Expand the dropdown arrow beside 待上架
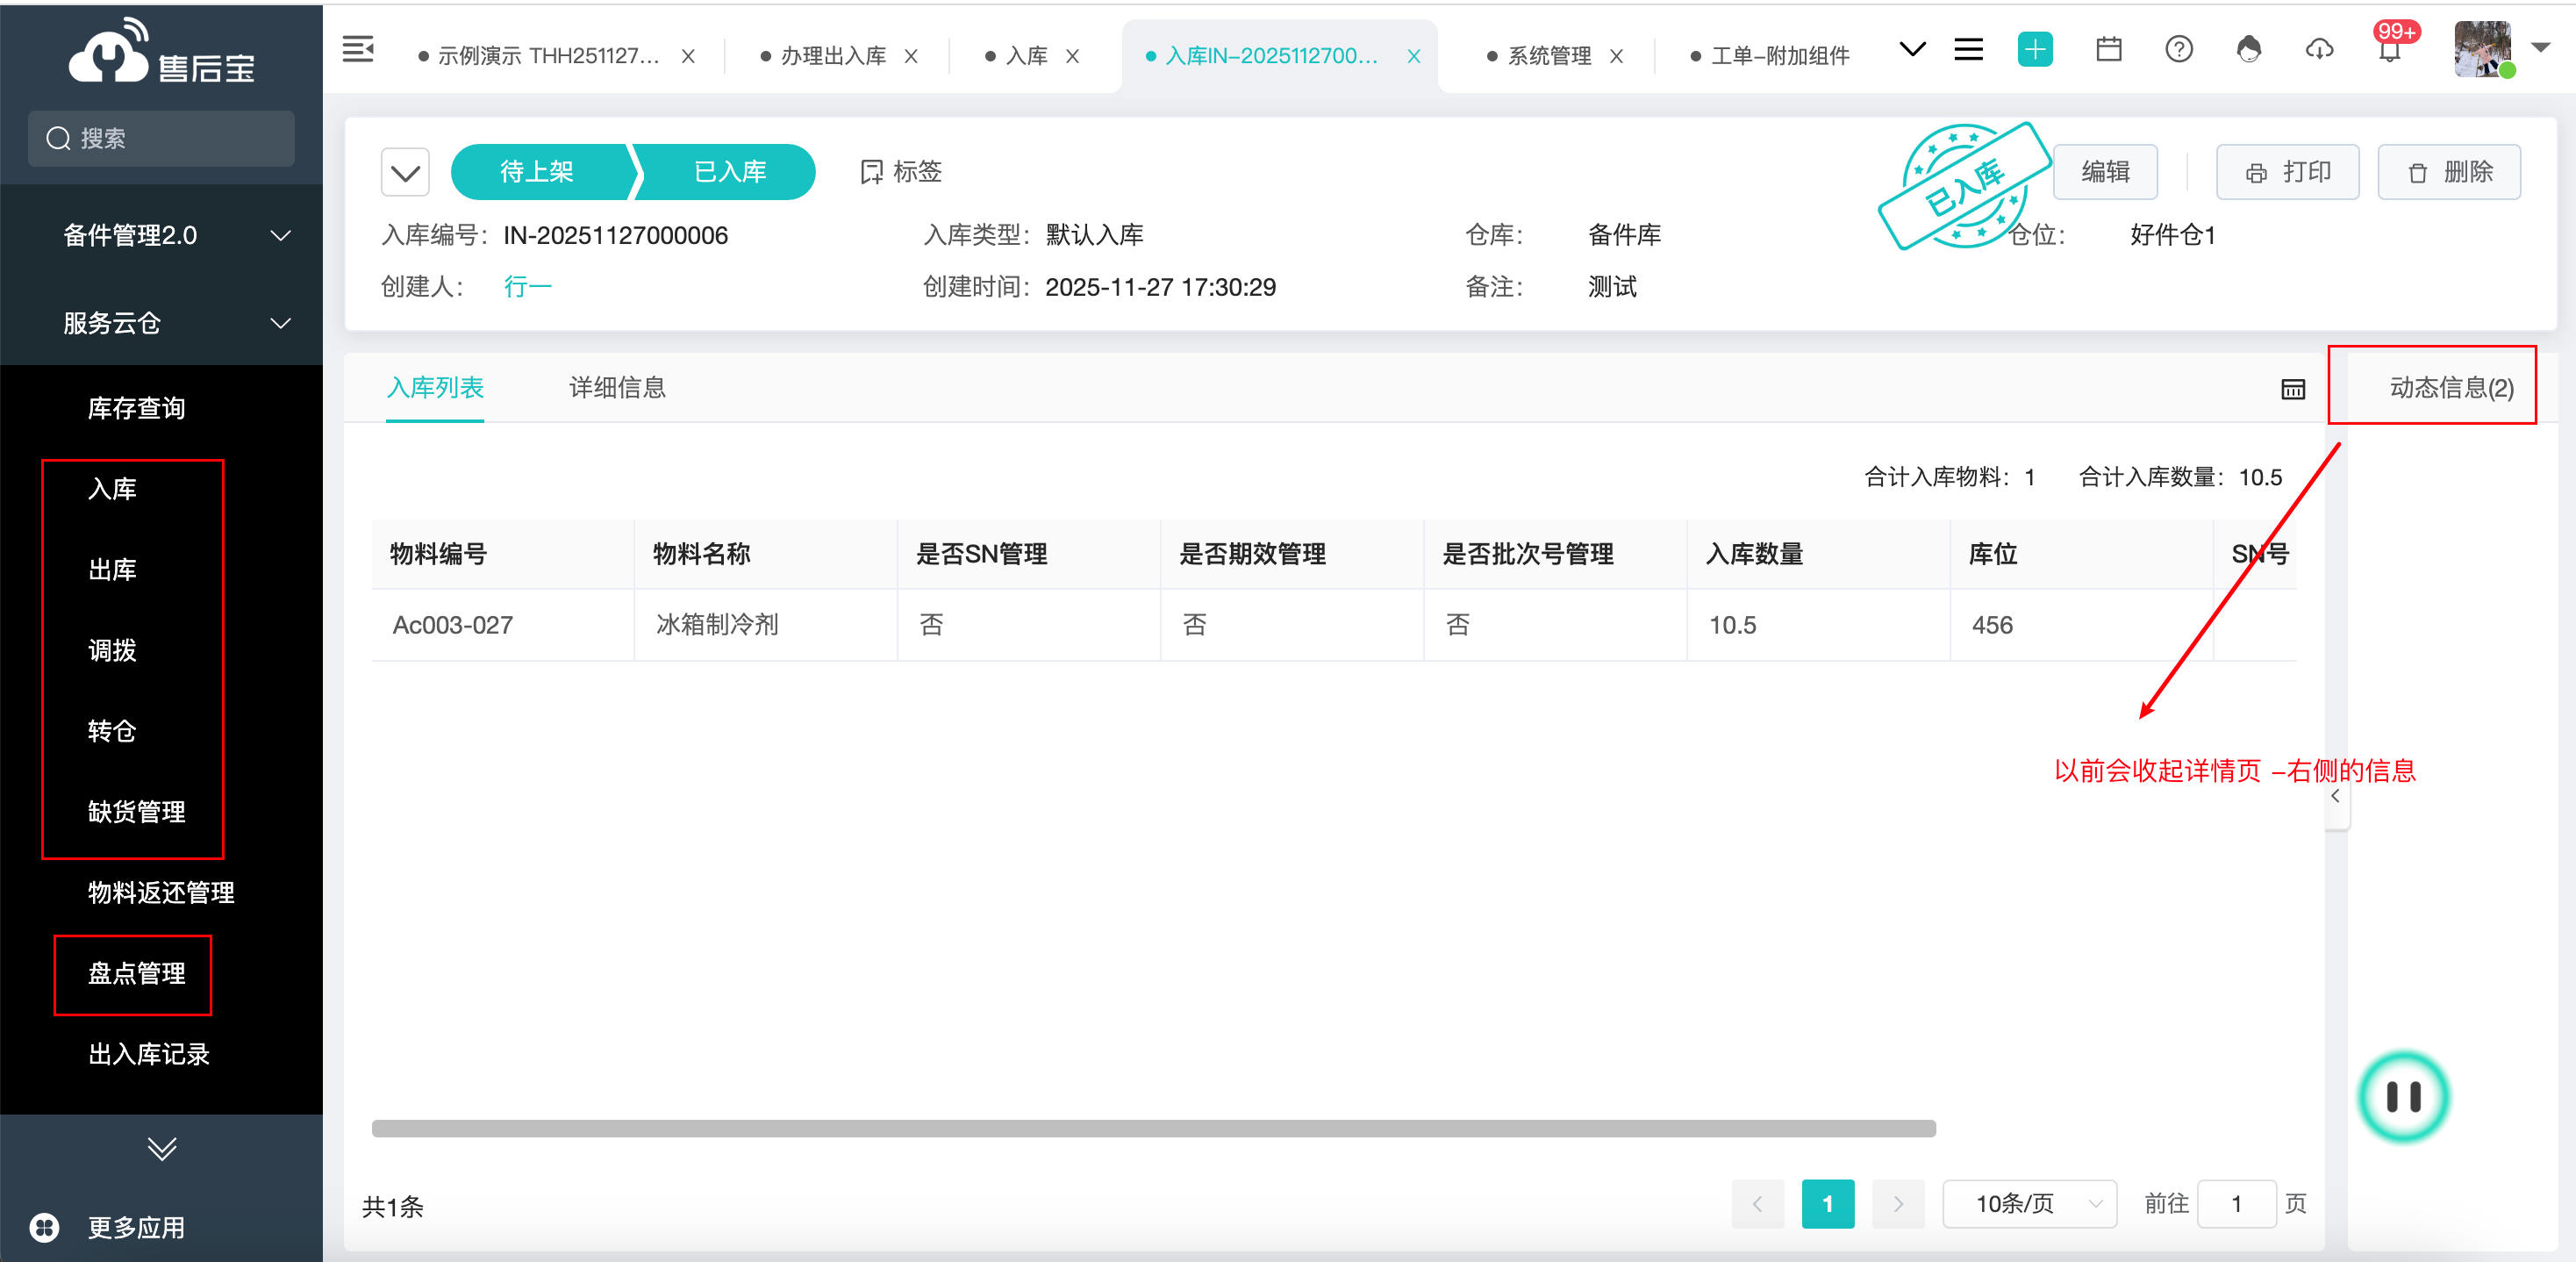Image resolution: width=2576 pixels, height=1262 pixels. click(x=405, y=173)
